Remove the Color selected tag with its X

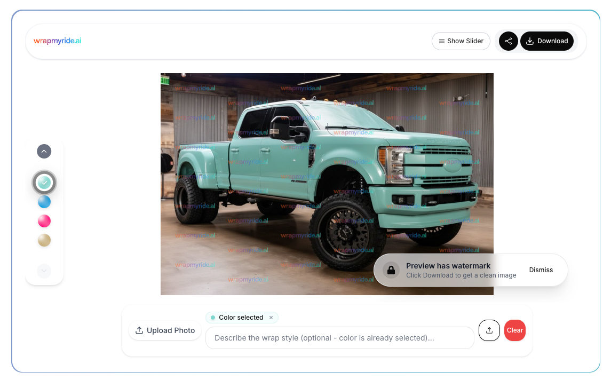(x=271, y=318)
